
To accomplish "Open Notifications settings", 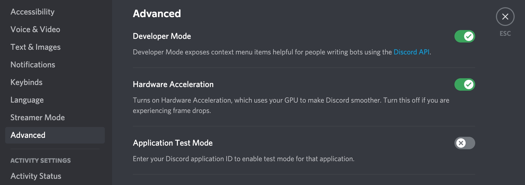I will [x=33, y=65].
